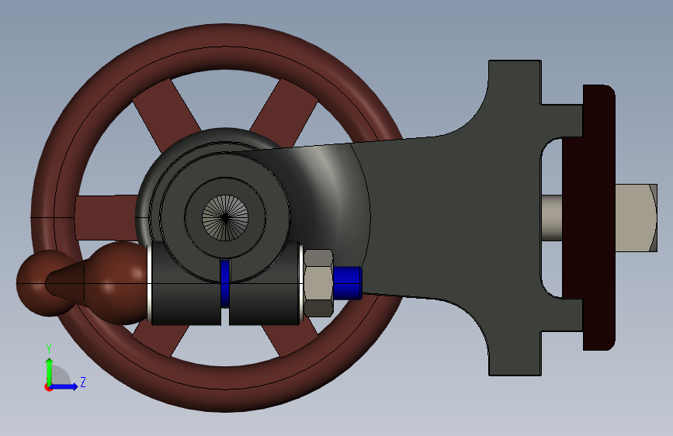The width and height of the screenshot is (673, 436).
Task: Click the red origin dot of triad
Action: 48,387
